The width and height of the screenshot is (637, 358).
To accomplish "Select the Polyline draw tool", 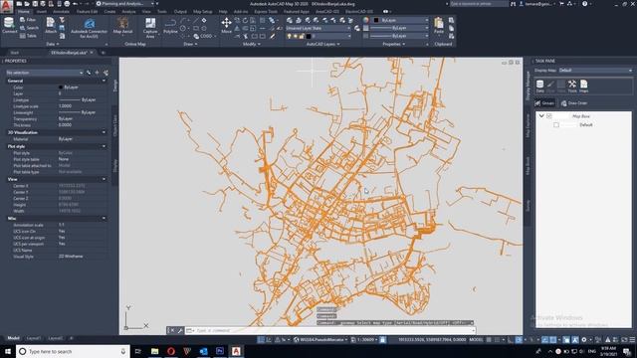I will (170, 25).
